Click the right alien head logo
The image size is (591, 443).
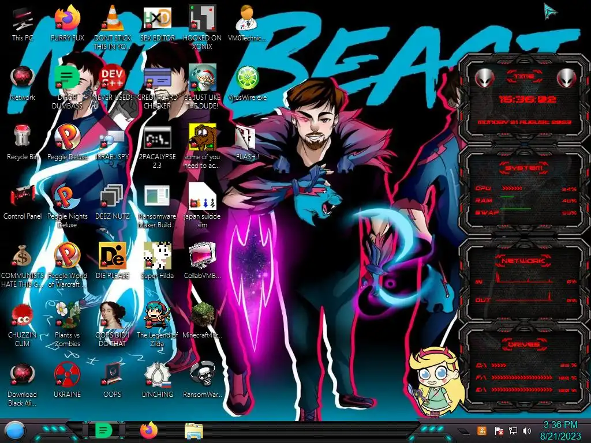tap(567, 78)
